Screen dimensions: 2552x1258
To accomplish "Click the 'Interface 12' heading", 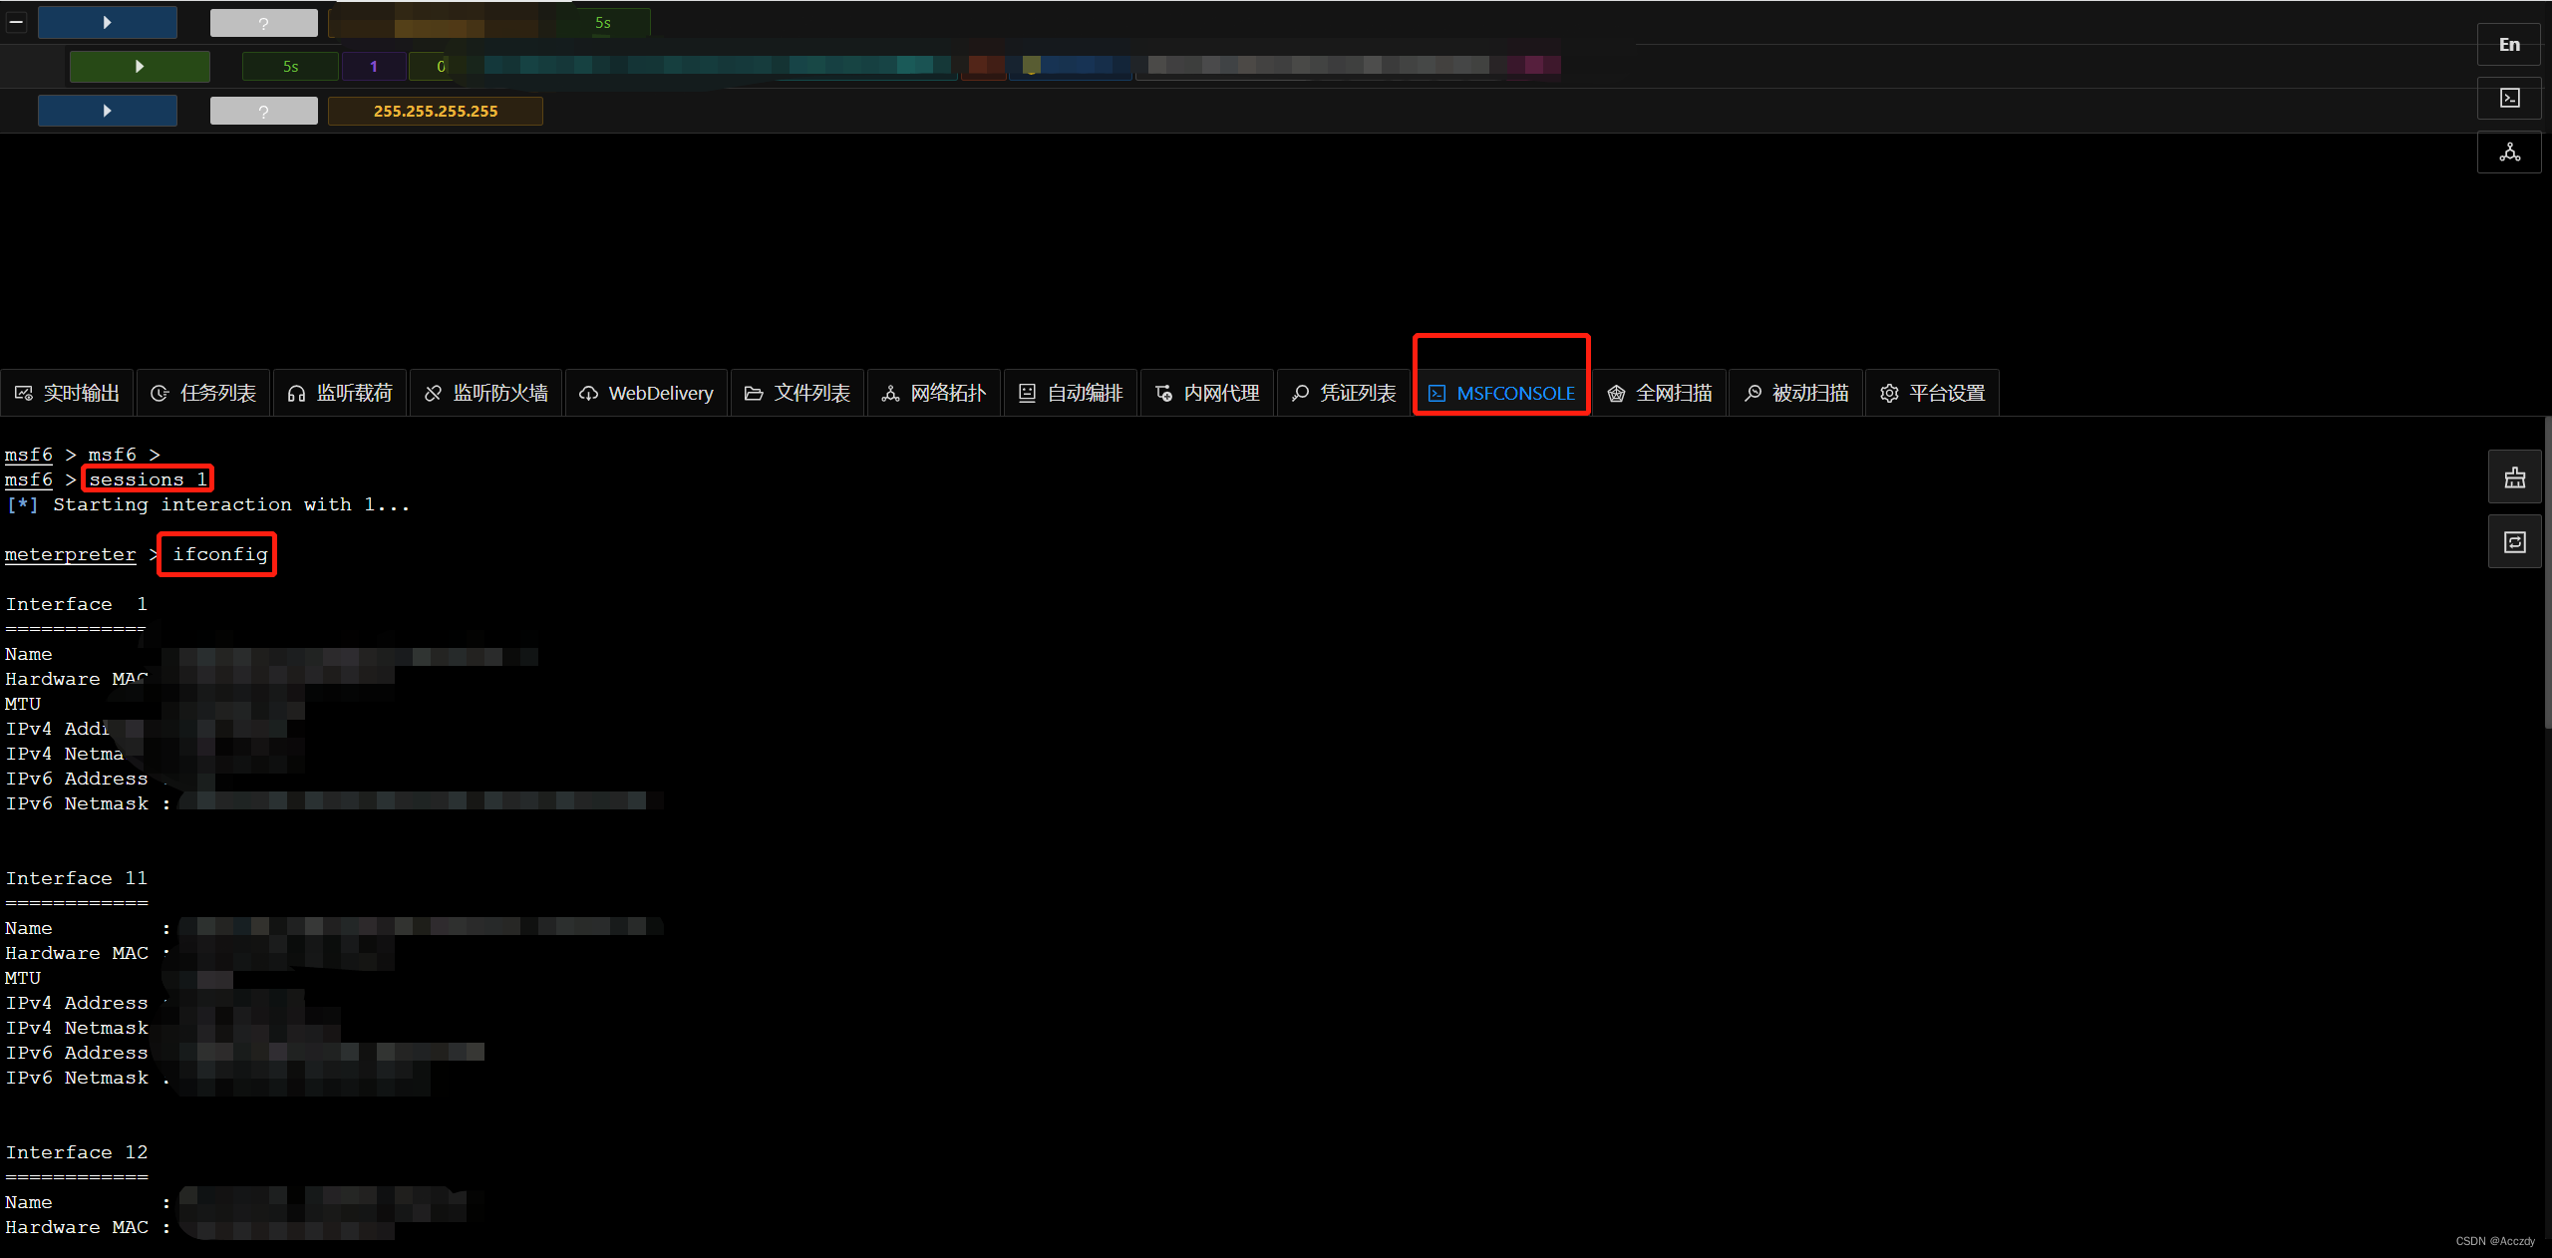I will (77, 1152).
